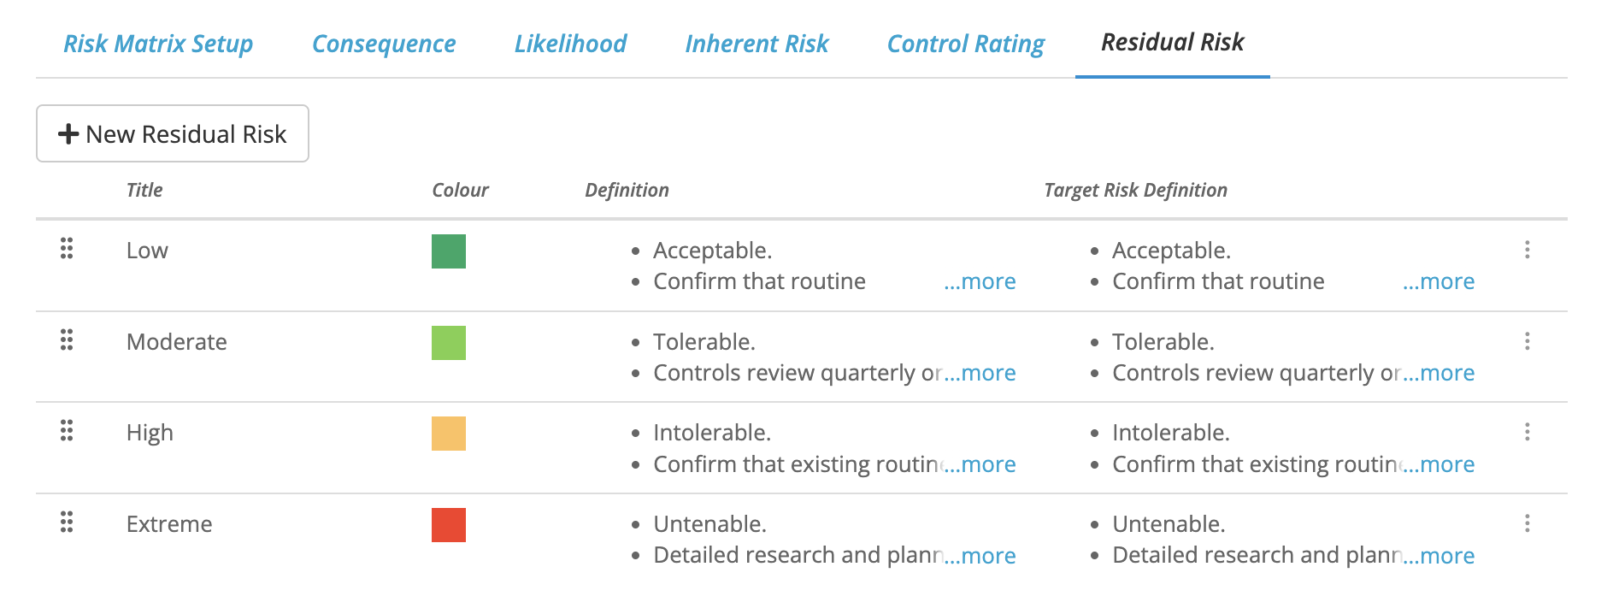The width and height of the screenshot is (1619, 614).
Task: Click the drag handle beside High
Action: click(x=67, y=432)
